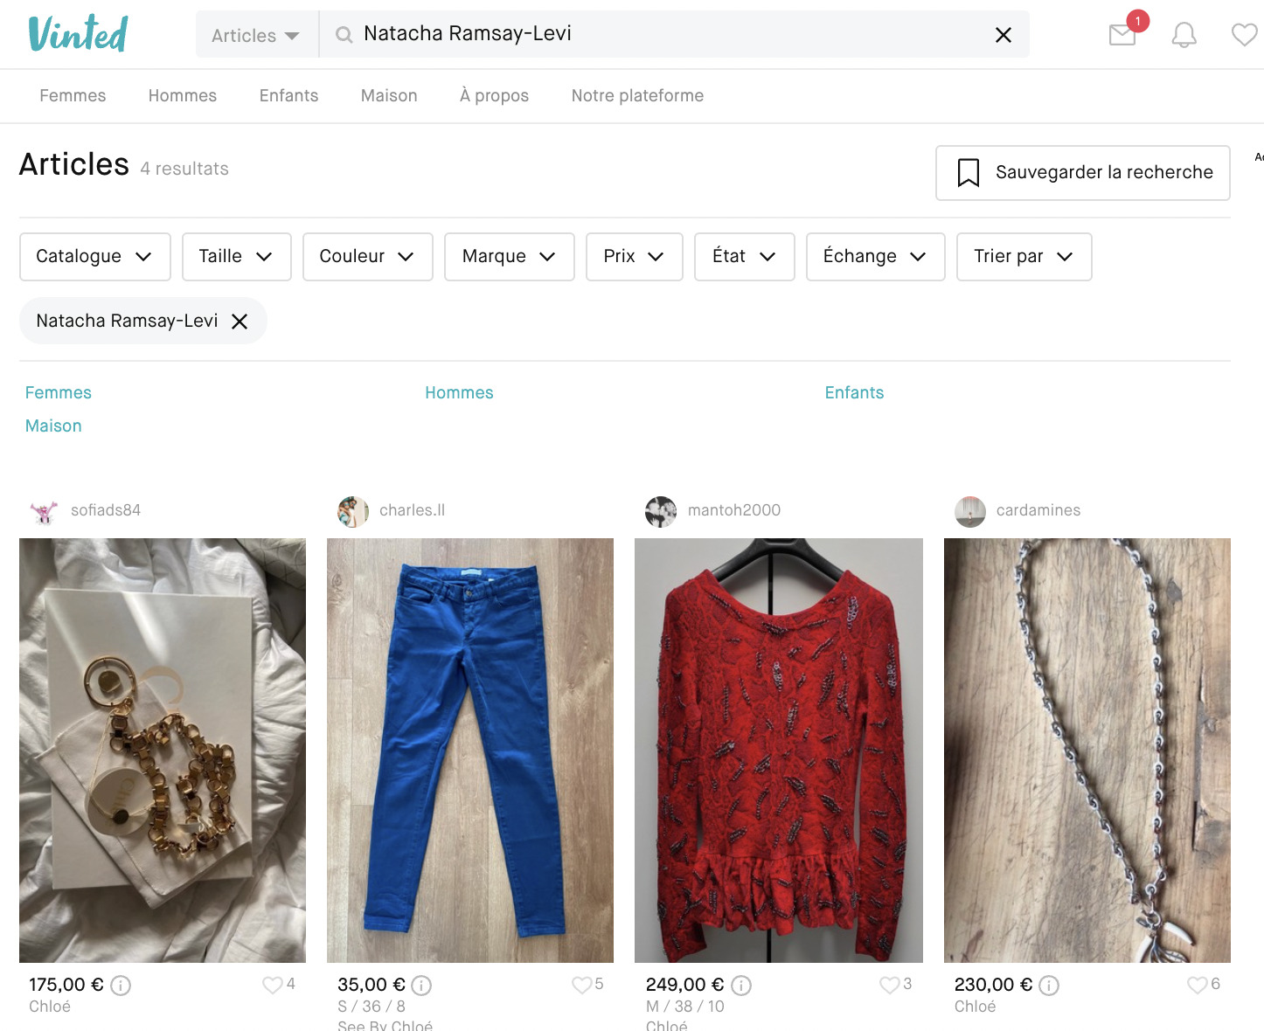Click the M / 38 / 10 size text
Image resolution: width=1264 pixels, height=1031 pixels.
685,1007
